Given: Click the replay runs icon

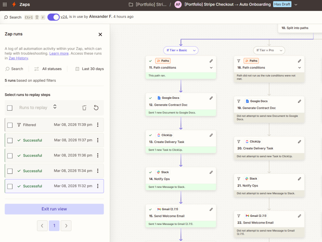Looking at the screenshot, I should 96,108.
